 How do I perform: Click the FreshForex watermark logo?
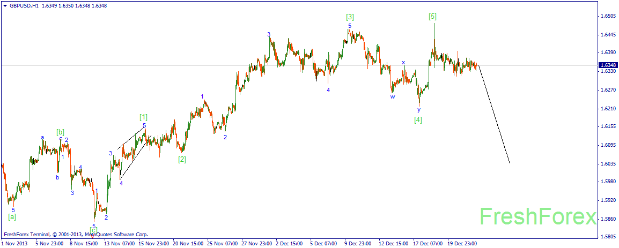[x=537, y=217]
